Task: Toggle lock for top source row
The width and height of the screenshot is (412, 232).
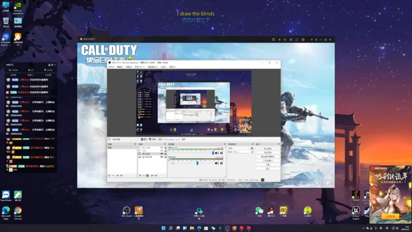Action: click(165, 148)
